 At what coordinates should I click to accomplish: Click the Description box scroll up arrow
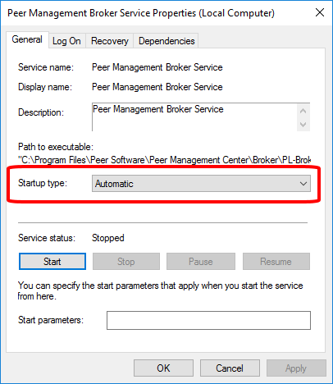303,111
